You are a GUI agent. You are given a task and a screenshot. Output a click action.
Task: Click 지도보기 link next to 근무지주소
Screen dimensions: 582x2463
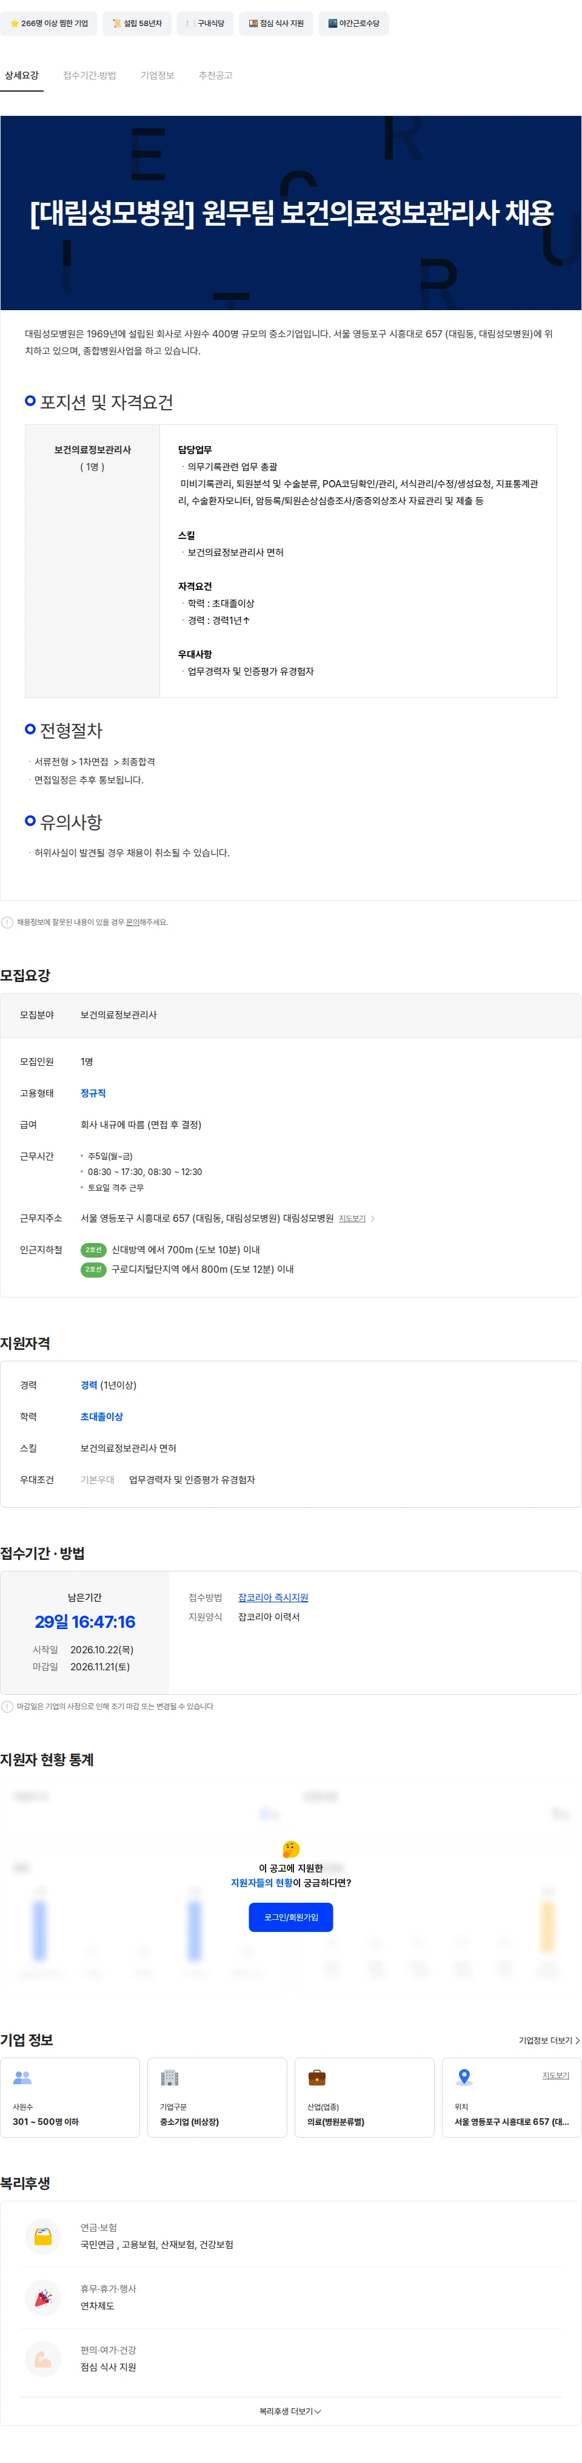click(353, 1219)
